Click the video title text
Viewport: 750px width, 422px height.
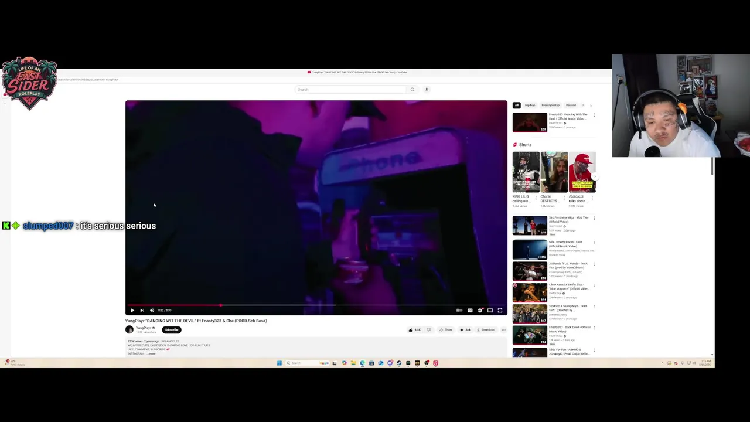pos(196,321)
